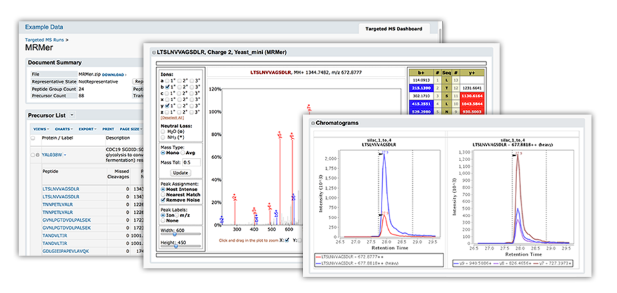Click the b+ column header

point(423,73)
